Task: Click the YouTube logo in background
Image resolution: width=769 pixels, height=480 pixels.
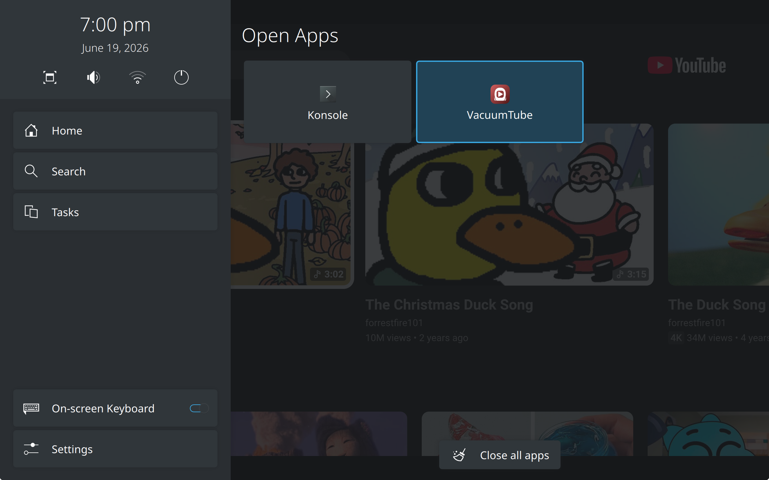Action: [687, 65]
